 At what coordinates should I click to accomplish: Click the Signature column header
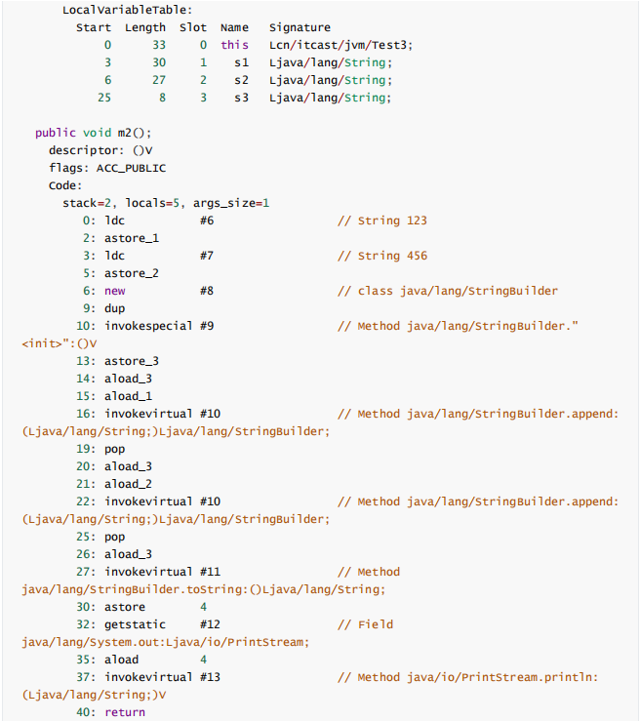coord(300,27)
